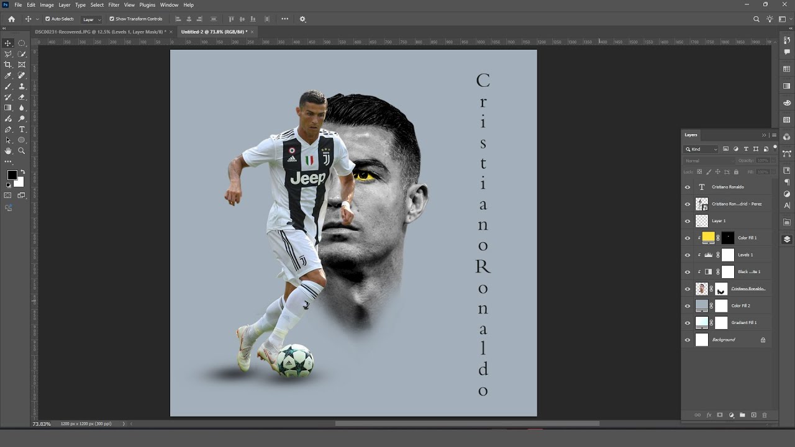Open the Plugins menu
The height and width of the screenshot is (447, 795).
pos(147,5)
